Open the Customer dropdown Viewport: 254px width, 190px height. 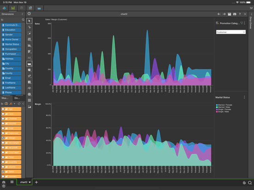tap(231, 32)
